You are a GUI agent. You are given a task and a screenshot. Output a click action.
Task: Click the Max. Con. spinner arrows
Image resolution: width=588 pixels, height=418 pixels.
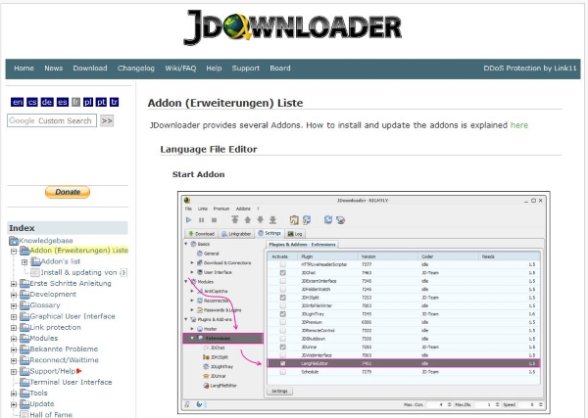coord(449,404)
